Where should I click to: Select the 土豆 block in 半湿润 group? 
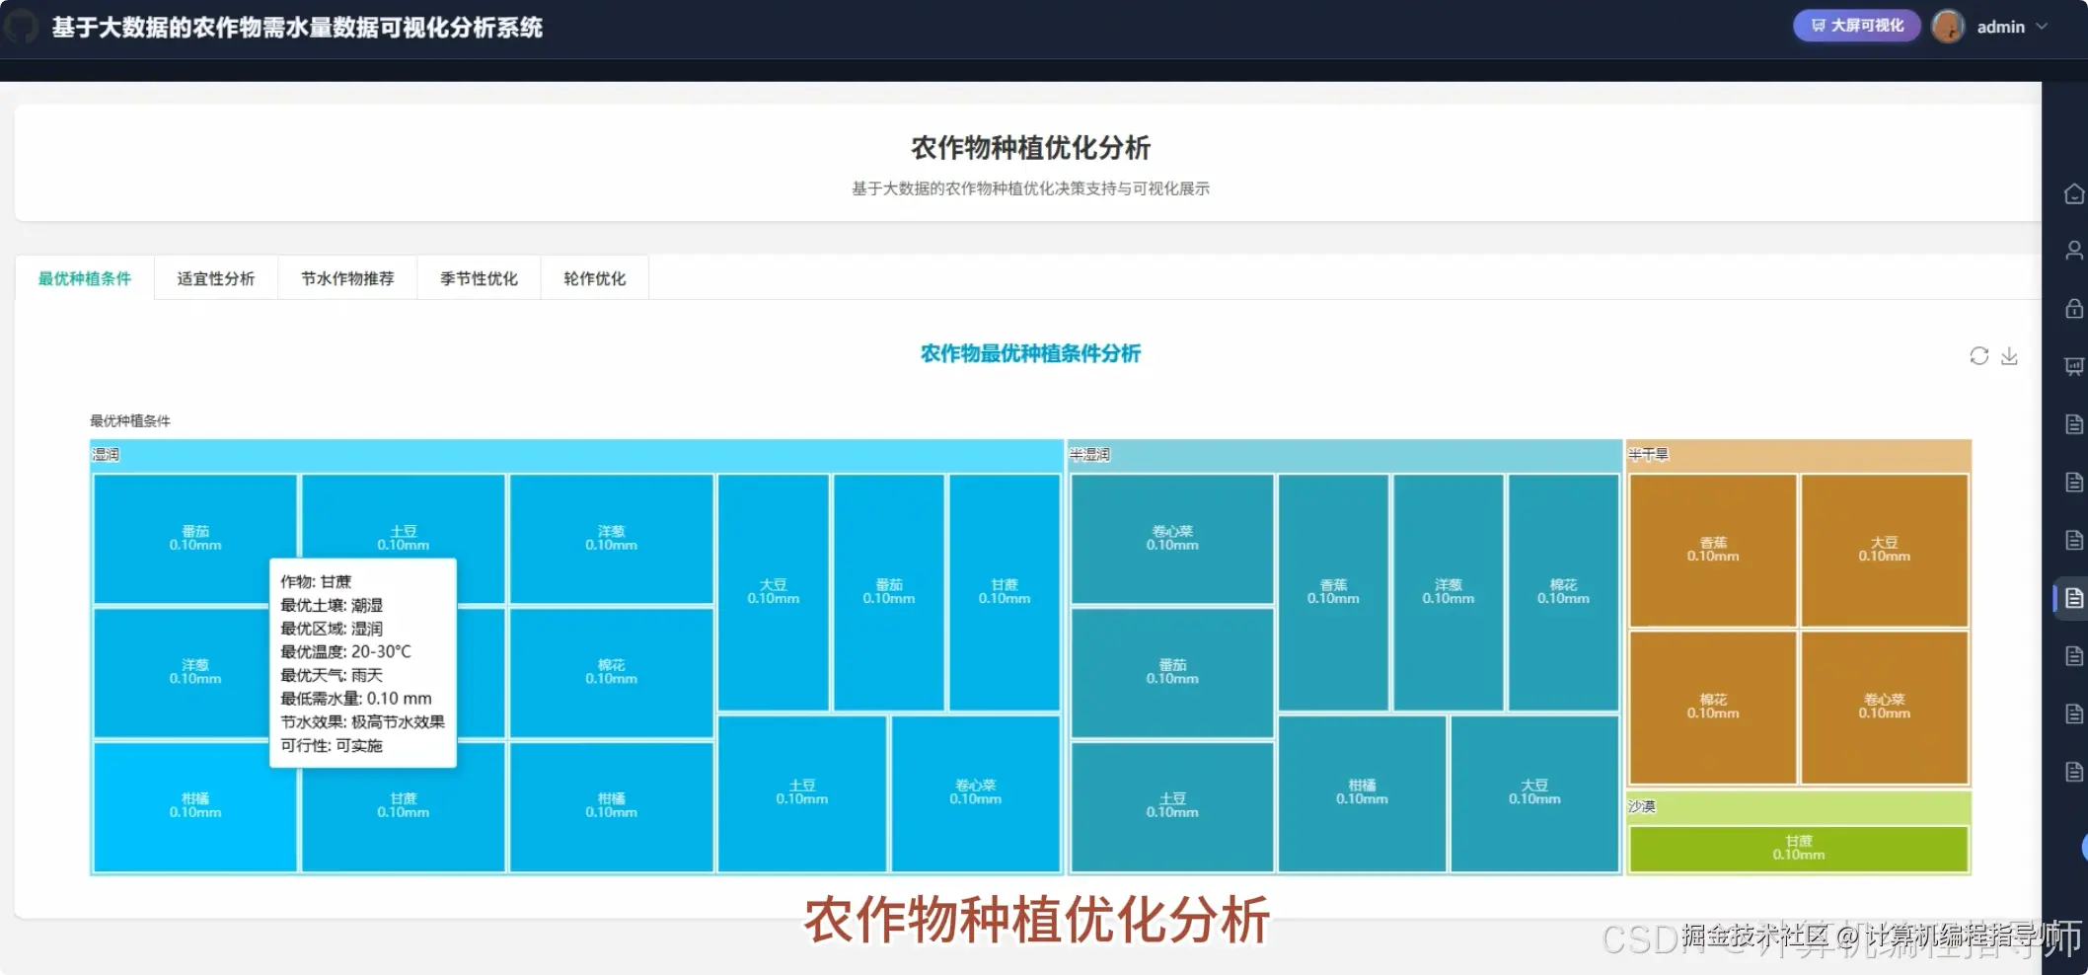(x=1172, y=806)
